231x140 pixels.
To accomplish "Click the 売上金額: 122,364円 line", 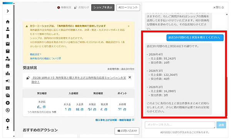I will click(163, 75).
